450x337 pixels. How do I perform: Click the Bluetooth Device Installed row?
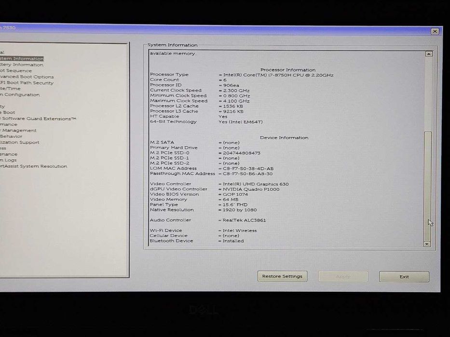coord(197,241)
